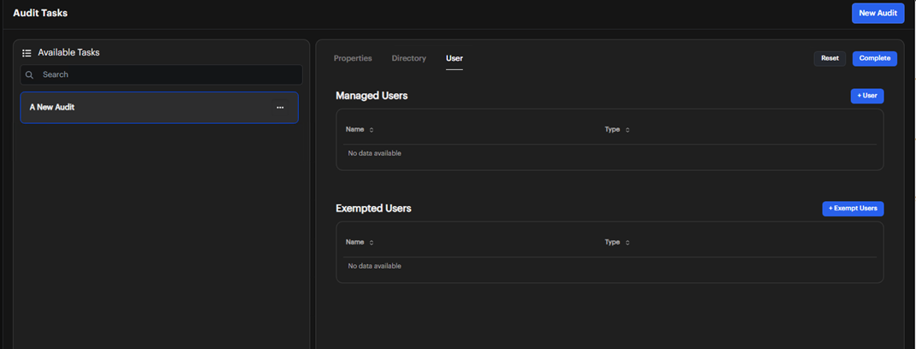Click the Complete button
This screenshot has width=916, height=349.
875,58
